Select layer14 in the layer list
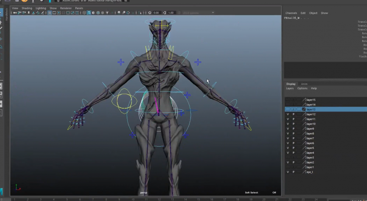 311,105
